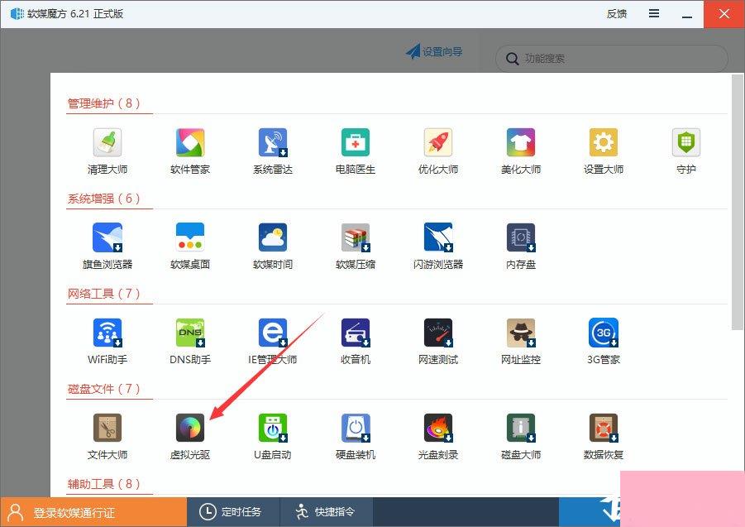This screenshot has width=745, height=527.
Task: Click the vertical scrollbar thumb
Action: 737,202
